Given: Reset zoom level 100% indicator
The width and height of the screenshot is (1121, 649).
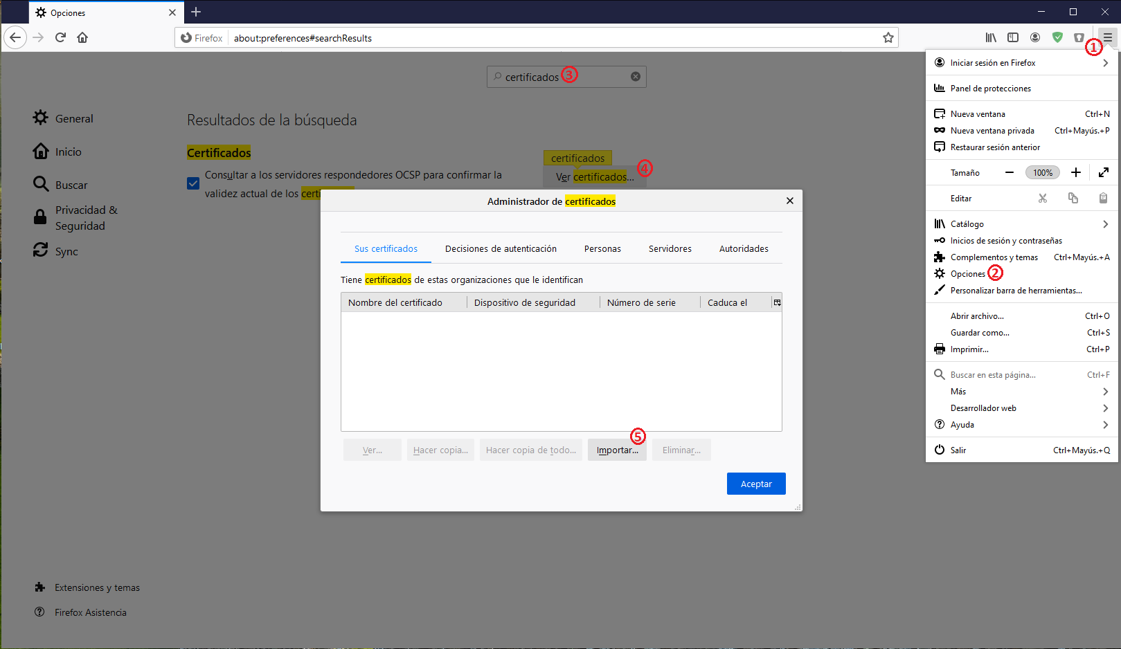Looking at the screenshot, I should click(x=1043, y=172).
